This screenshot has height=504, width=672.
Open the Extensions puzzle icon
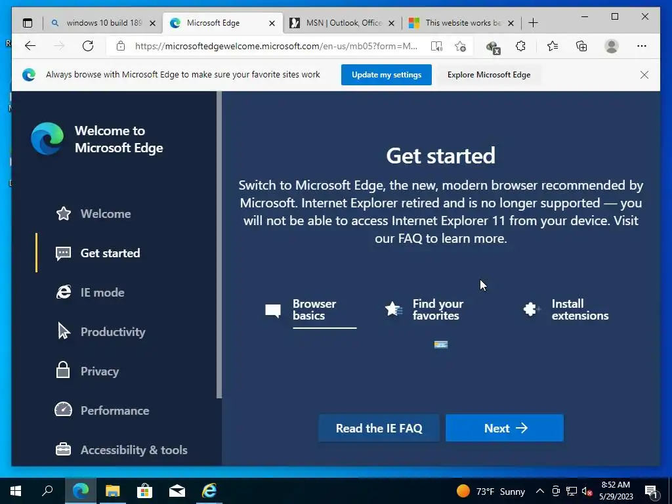pyautogui.click(x=520, y=46)
